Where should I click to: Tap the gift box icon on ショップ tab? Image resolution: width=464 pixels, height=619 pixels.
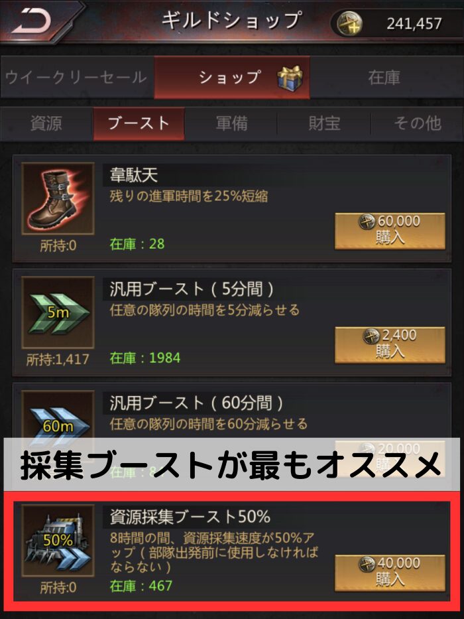[x=290, y=78]
